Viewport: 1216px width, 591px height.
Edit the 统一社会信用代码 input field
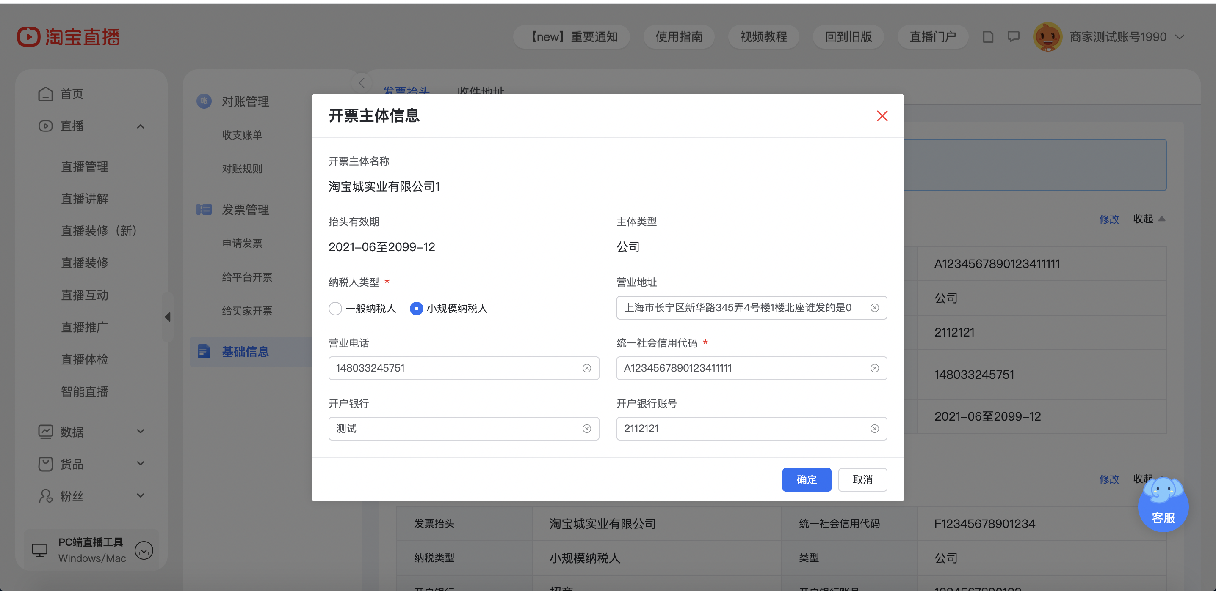tap(751, 368)
